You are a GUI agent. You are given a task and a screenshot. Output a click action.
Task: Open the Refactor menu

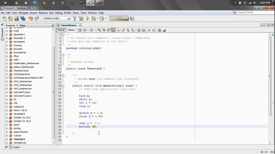click(43, 13)
